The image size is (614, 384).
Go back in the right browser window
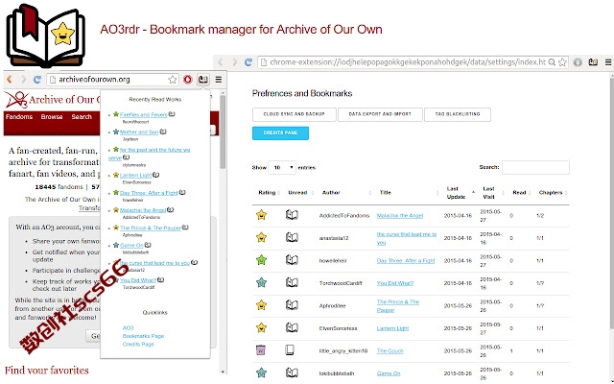click(x=221, y=61)
